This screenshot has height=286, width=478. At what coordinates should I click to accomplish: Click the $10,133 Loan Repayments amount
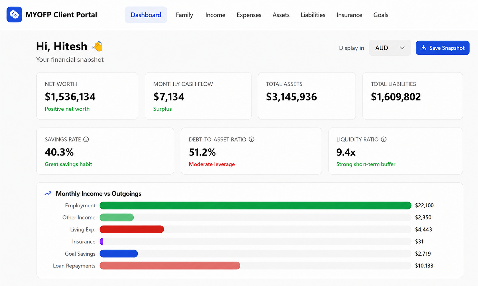(424, 266)
